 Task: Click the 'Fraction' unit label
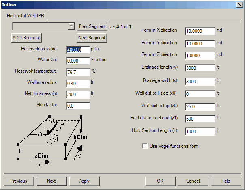[99, 60]
